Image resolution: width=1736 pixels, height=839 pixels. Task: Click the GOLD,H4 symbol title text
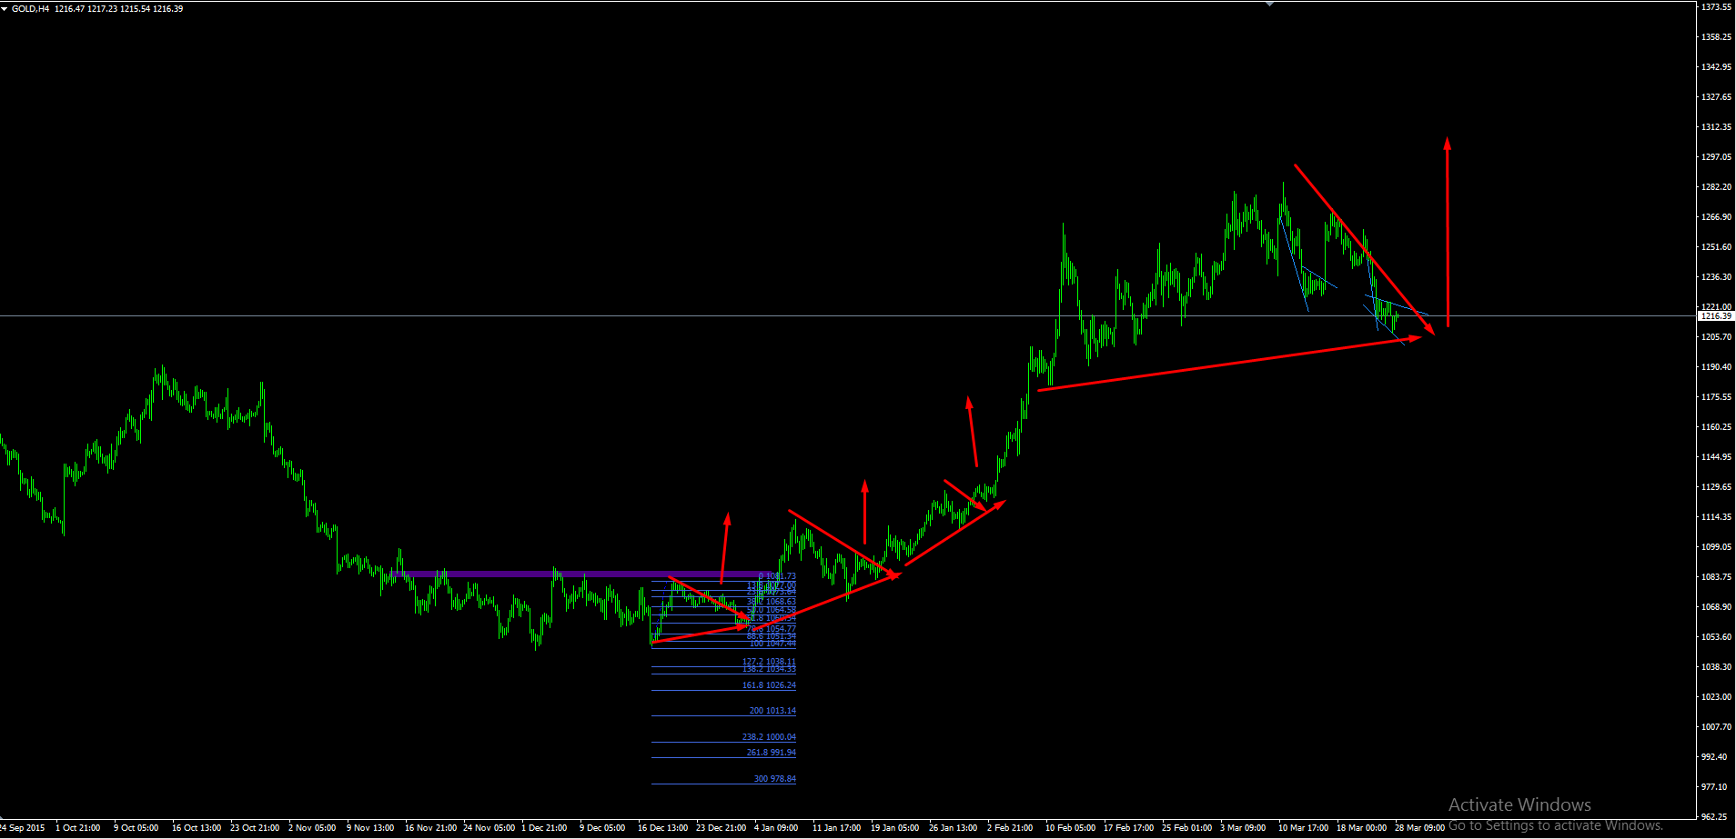[x=31, y=9]
